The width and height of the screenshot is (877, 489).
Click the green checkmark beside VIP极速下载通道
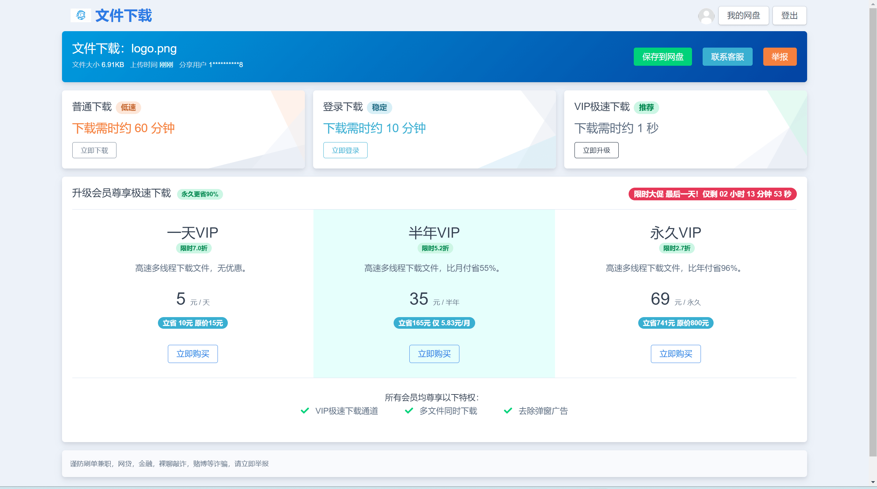pos(305,410)
